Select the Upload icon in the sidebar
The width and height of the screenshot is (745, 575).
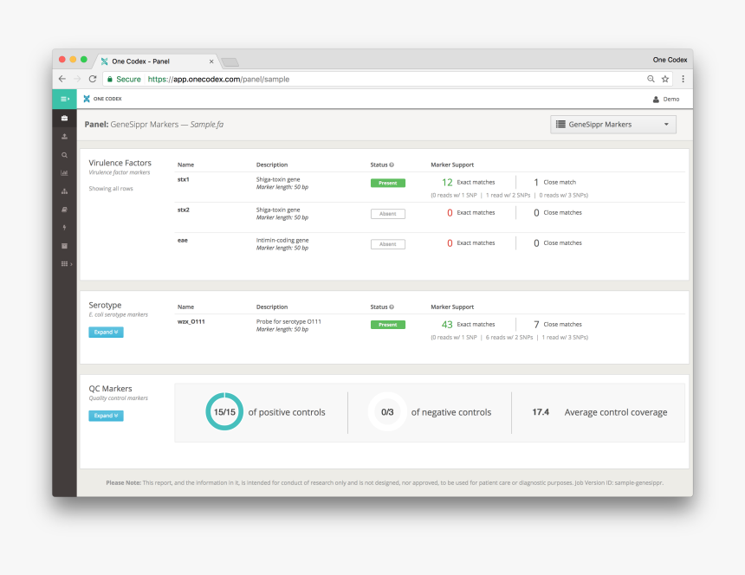coord(64,137)
